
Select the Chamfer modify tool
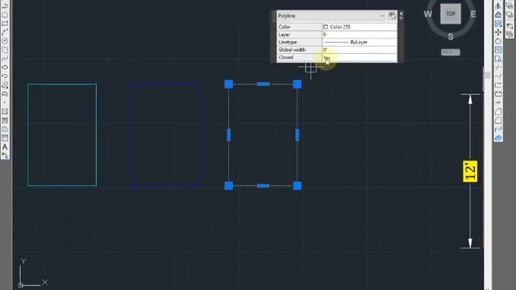[498, 112]
